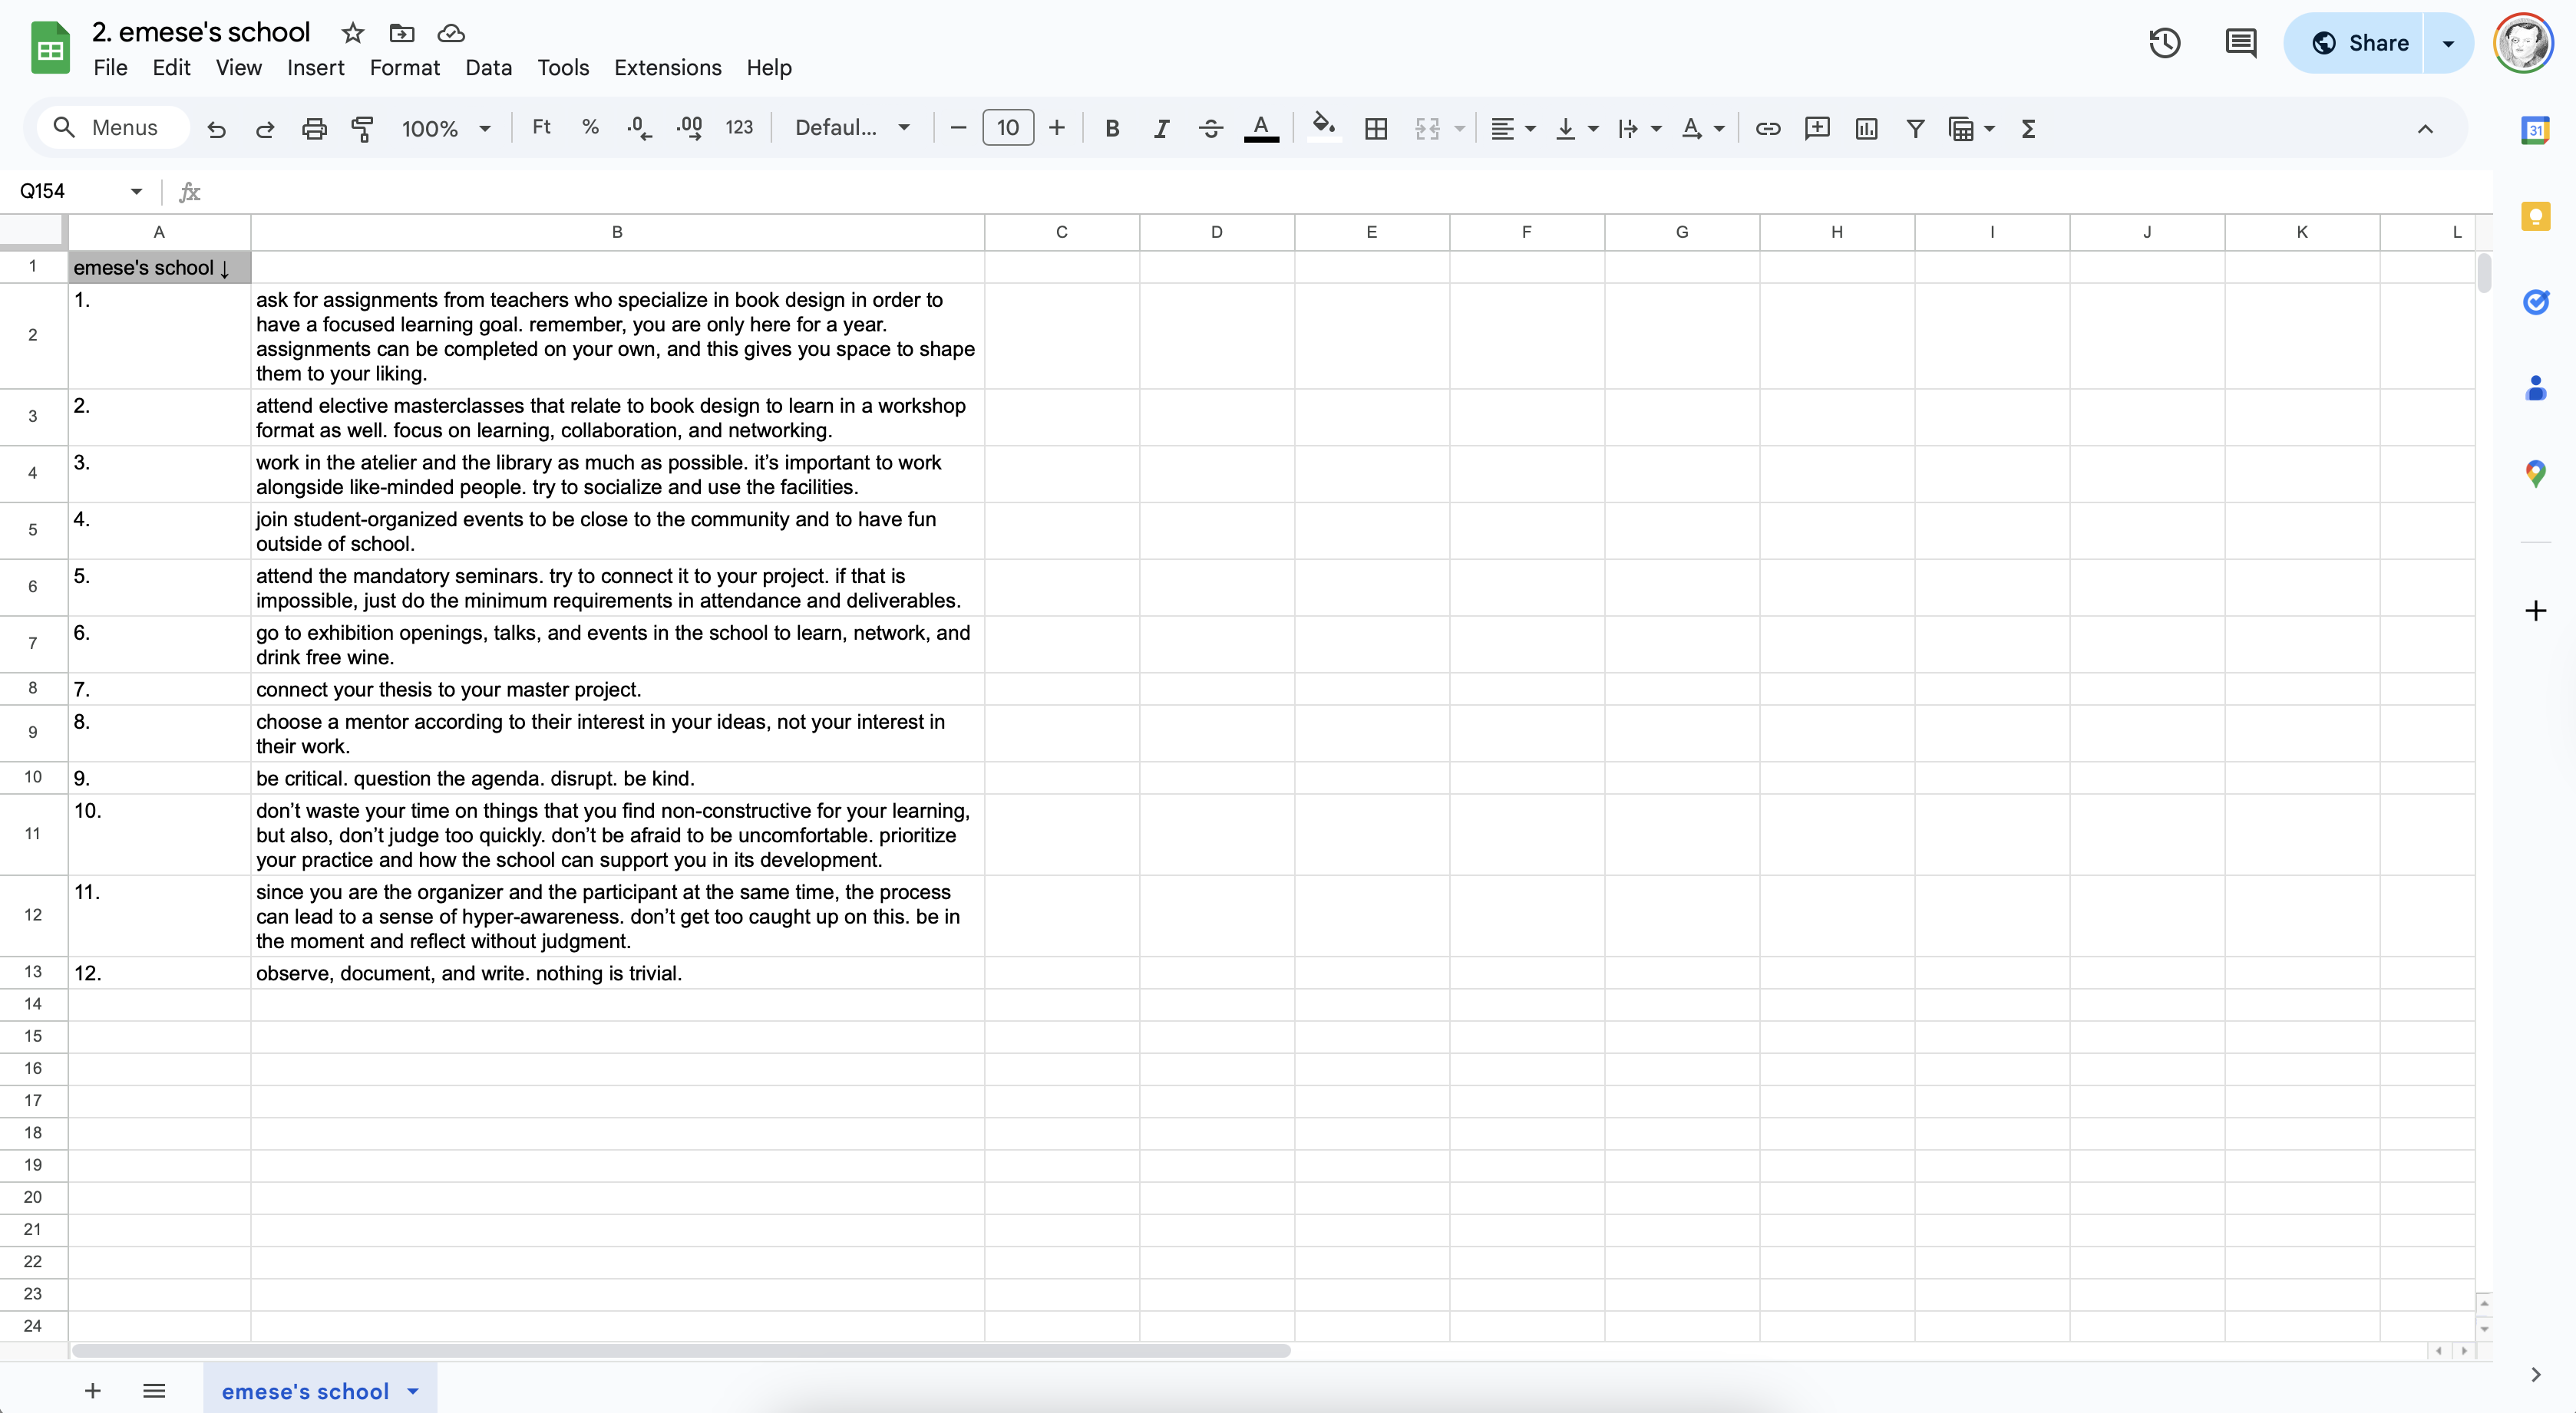Open the Default font dropdown

point(852,128)
